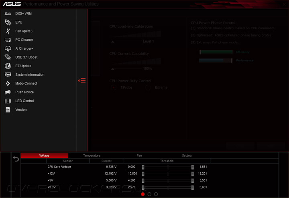Click the CPU Core Voltage high threshold handle

193,167
